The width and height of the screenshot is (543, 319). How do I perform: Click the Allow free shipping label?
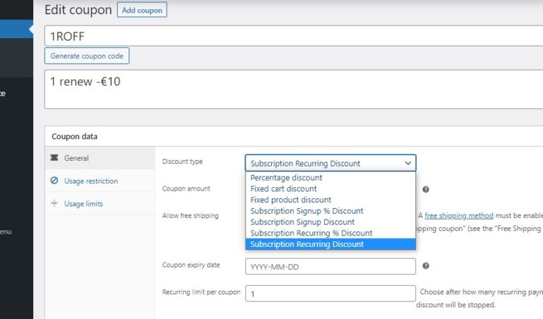(x=190, y=215)
